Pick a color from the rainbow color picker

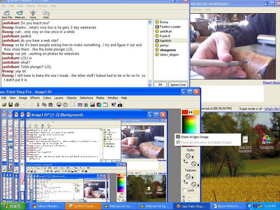click(x=190, y=124)
